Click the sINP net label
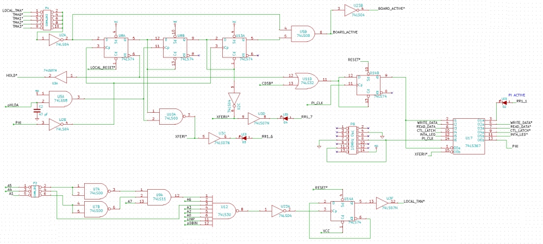 [190, 220]
